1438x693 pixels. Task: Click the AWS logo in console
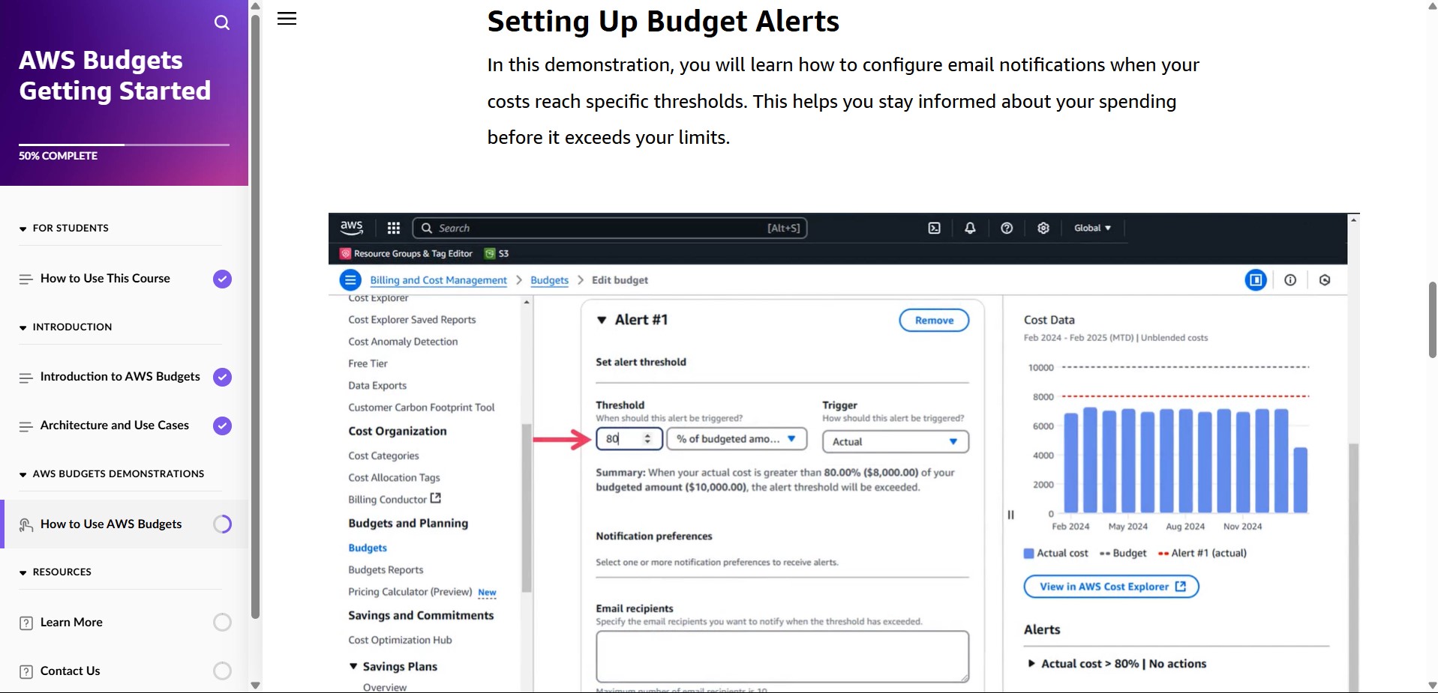point(352,228)
